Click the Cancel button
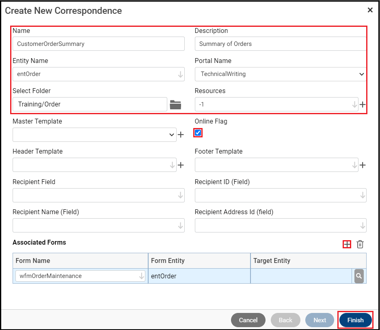380x330 pixels. pyautogui.click(x=248, y=320)
